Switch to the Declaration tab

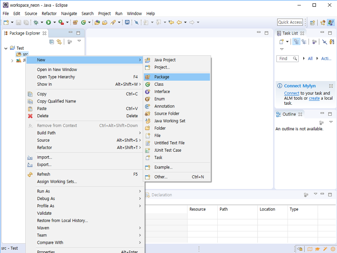pos(159,195)
